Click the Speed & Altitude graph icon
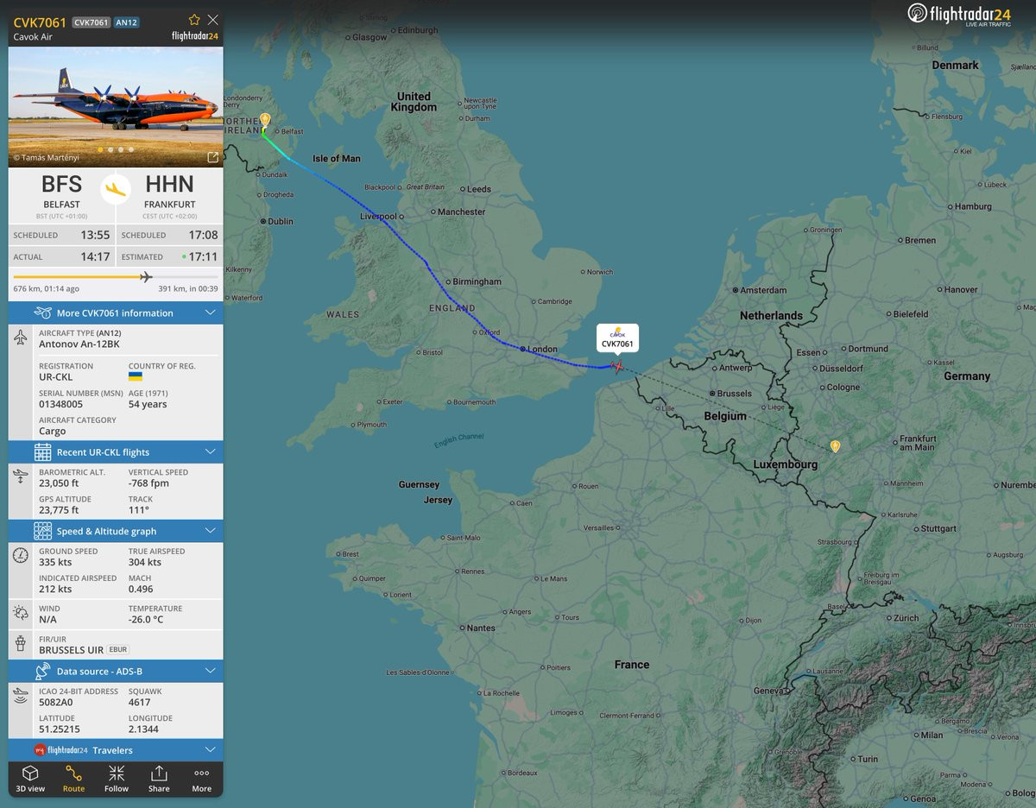Viewport: 1036px width, 808px height. click(x=42, y=531)
